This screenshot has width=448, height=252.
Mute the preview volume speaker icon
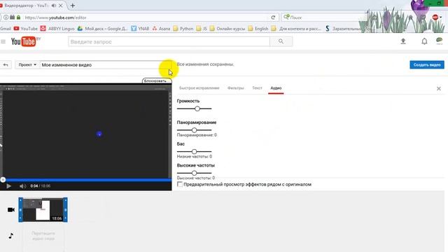[22, 186]
